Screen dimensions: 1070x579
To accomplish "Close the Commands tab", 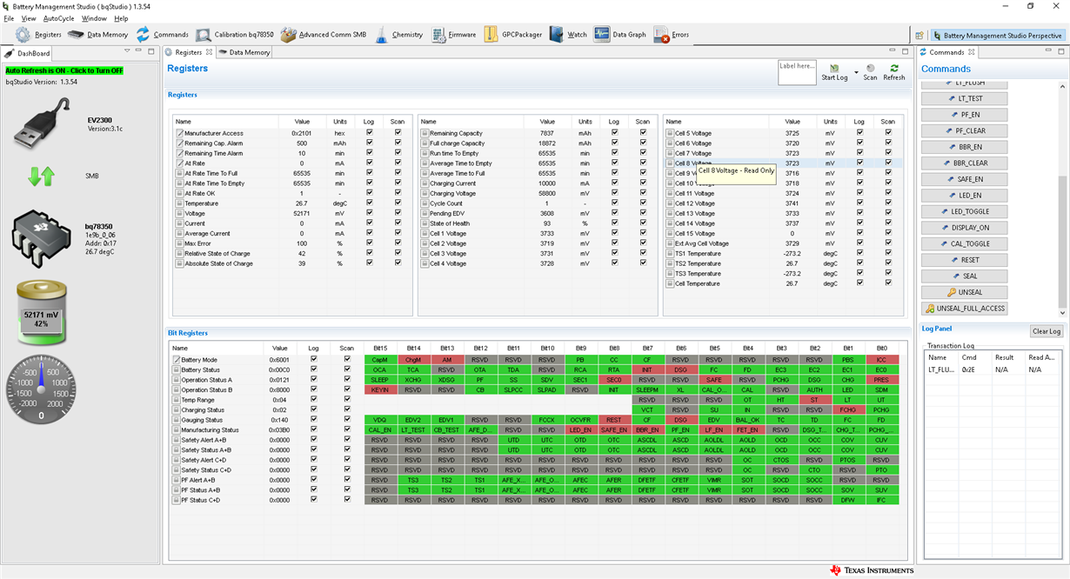I will tap(971, 52).
